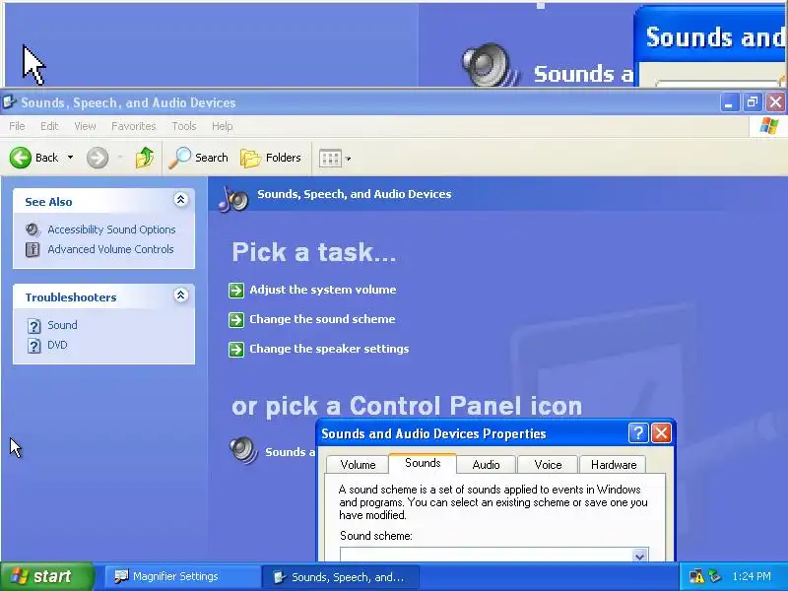788x591 pixels.
Task: Open the Search pane
Action: click(x=199, y=158)
